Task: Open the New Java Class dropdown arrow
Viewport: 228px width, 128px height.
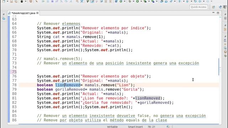Action: 124,1
